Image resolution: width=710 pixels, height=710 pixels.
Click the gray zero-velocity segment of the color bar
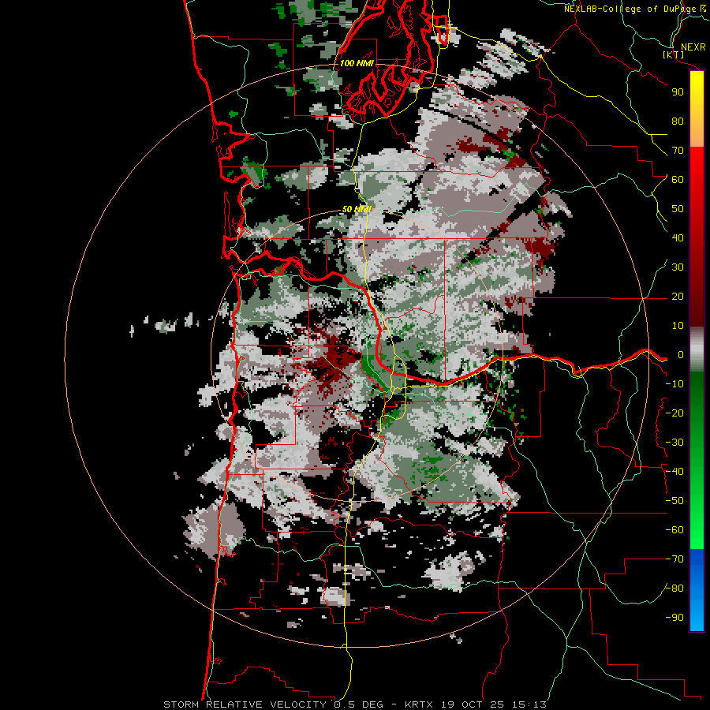(697, 349)
